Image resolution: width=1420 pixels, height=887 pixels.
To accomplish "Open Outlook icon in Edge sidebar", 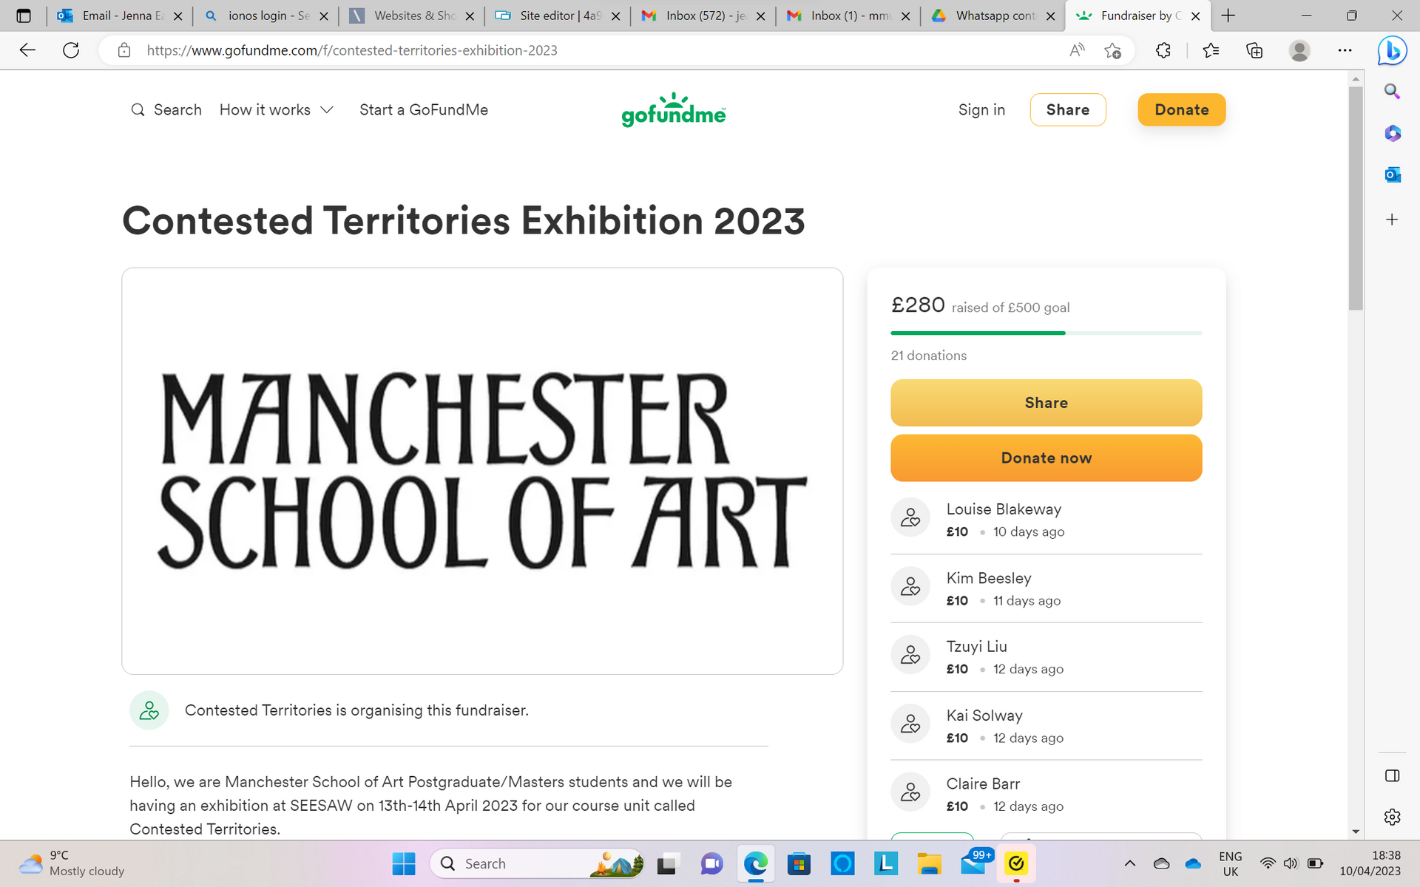I will [1392, 175].
